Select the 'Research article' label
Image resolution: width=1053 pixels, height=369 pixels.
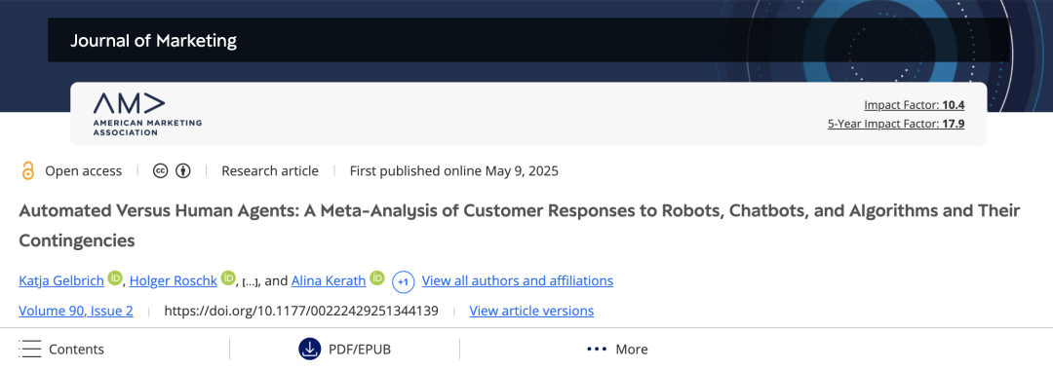(x=270, y=171)
